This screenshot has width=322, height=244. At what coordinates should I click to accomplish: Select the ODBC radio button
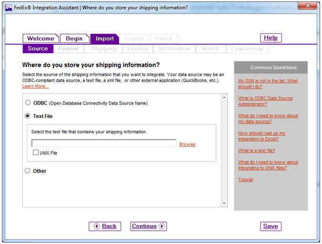28,102
